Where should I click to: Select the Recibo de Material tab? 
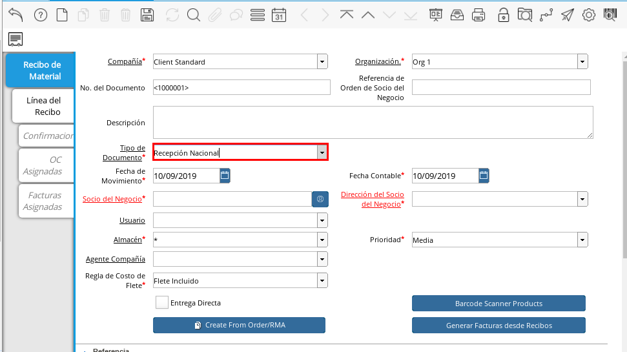(x=41, y=70)
